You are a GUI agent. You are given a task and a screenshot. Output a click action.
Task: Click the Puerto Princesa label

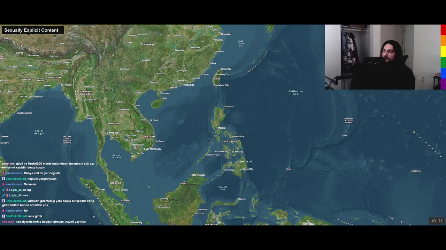pyautogui.click(x=213, y=155)
